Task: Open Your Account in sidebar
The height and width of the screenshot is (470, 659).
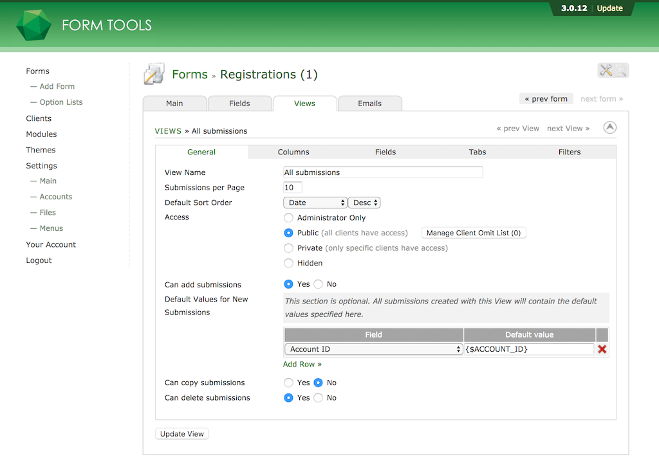Action: (51, 244)
